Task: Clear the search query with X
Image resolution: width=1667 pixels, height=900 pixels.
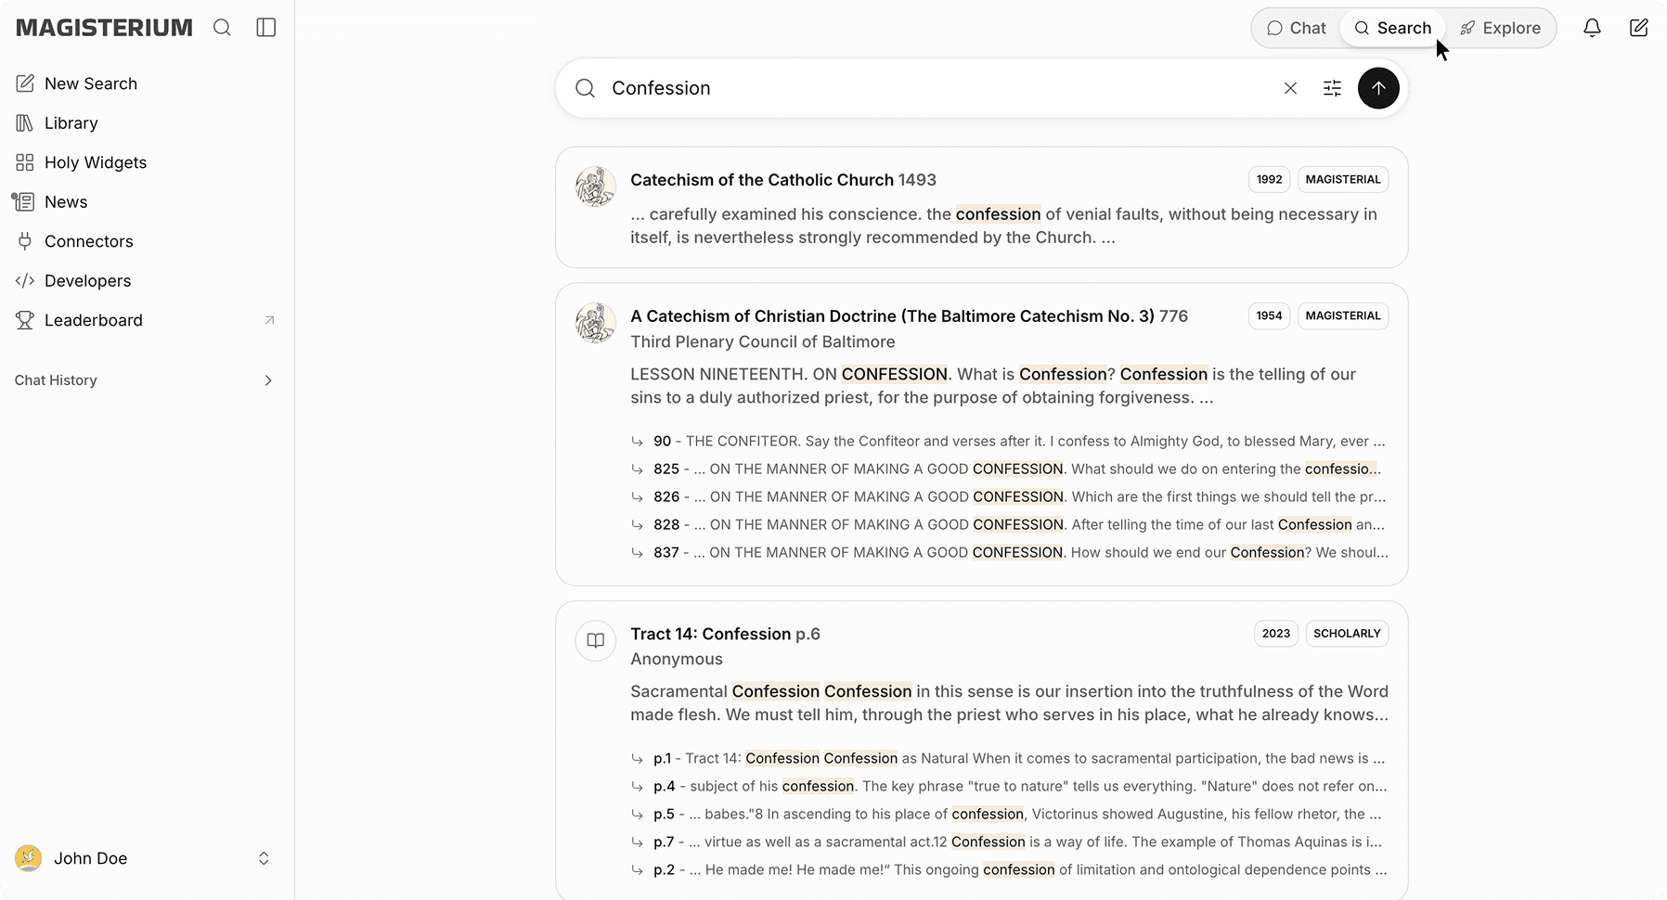Action: pos(1290,88)
